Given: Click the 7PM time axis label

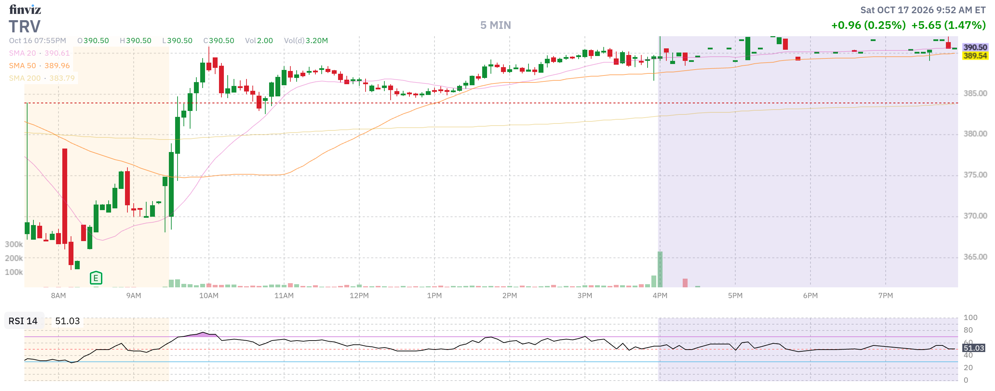Looking at the screenshot, I should (x=885, y=296).
